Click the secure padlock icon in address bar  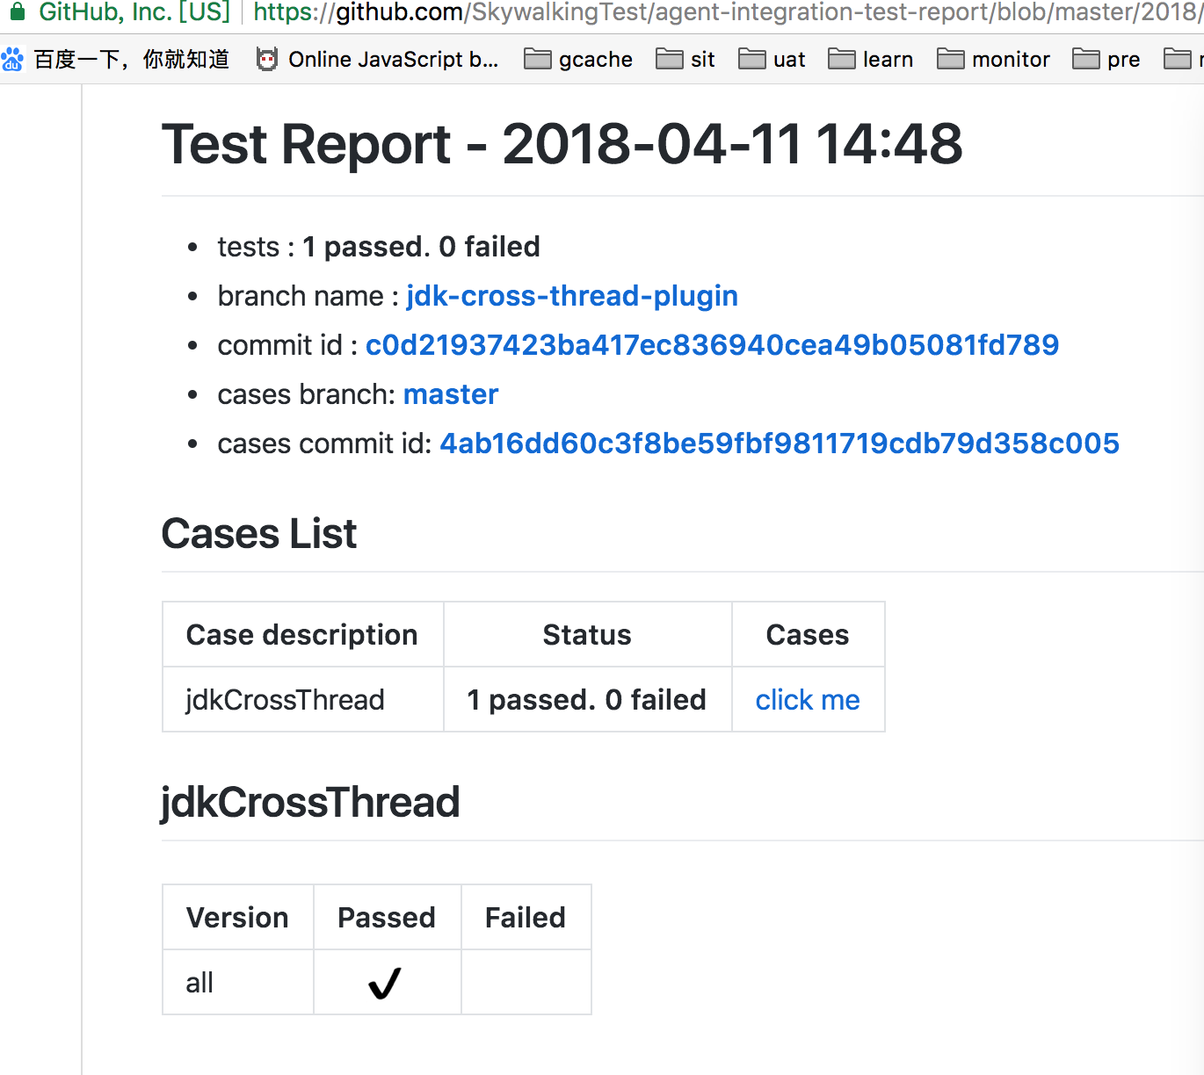(18, 12)
